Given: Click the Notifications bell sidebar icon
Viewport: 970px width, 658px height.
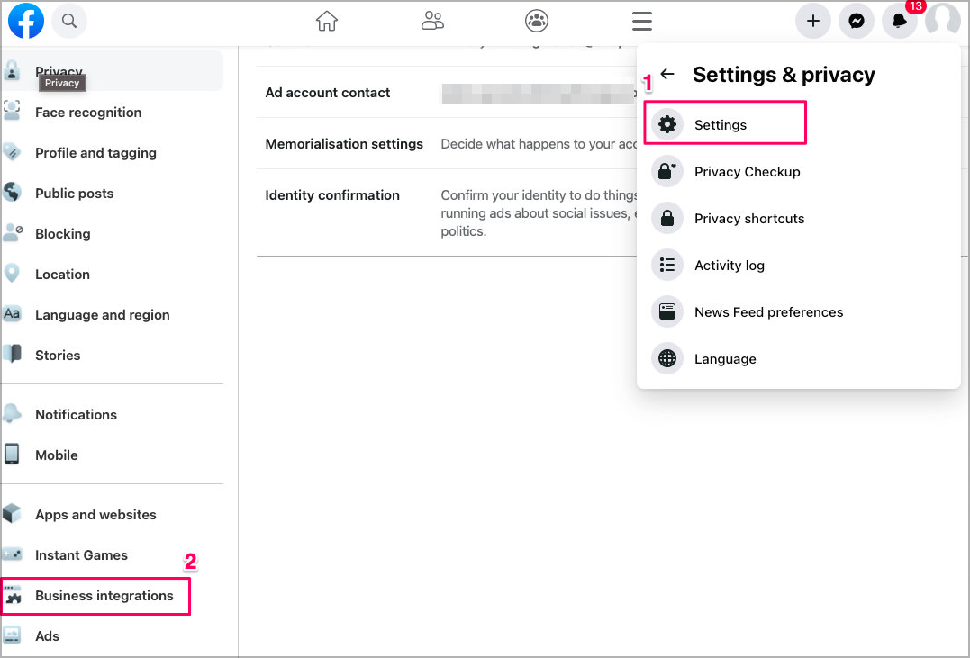Looking at the screenshot, I should [x=12, y=413].
